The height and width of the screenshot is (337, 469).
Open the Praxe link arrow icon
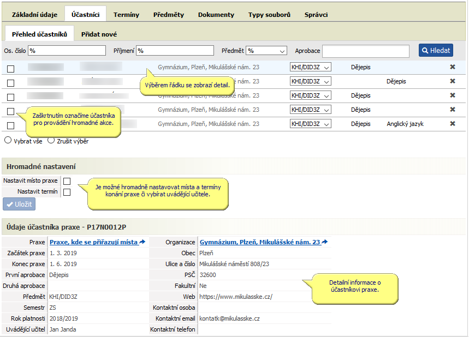[143, 242]
